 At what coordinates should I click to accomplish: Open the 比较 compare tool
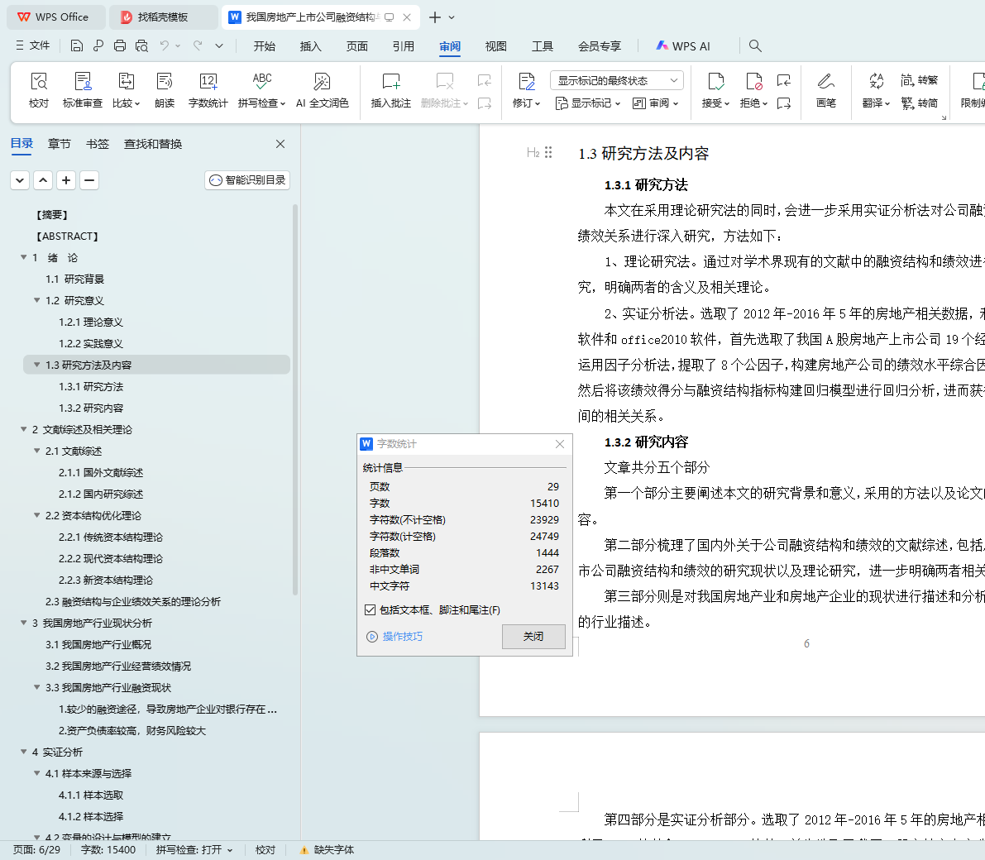[x=127, y=90]
